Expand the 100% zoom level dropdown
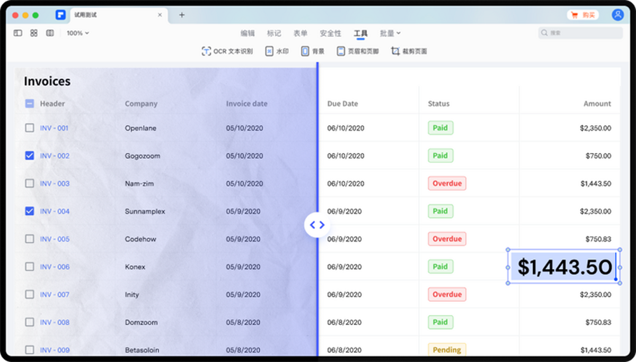Image resolution: width=636 pixels, height=362 pixels. click(x=78, y=33)
